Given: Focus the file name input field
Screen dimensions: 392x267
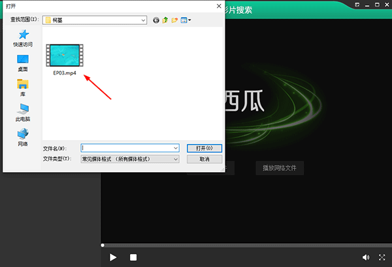Looking at the screenshot, I should coord(130,148).
